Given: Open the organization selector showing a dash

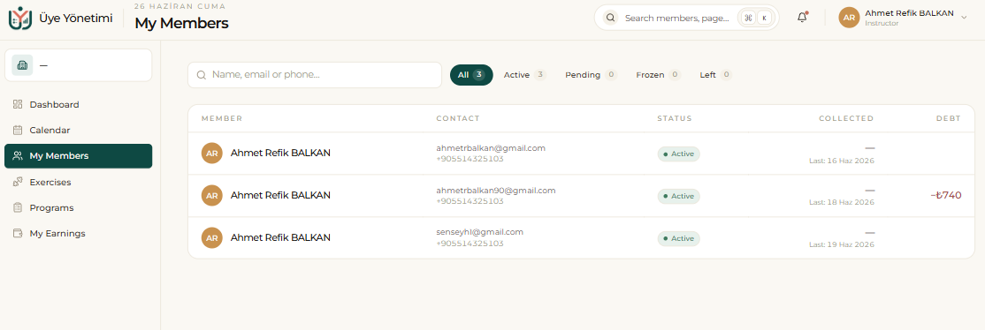Looking at the screenshot, I should 79,65.
